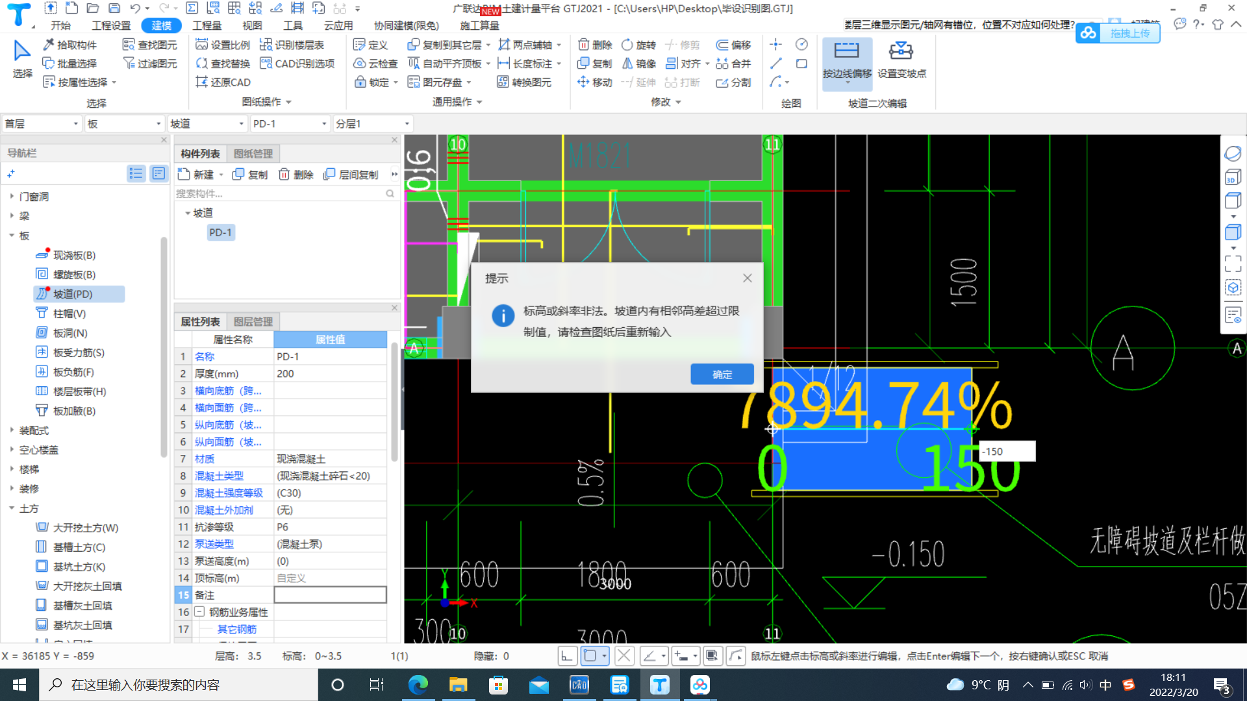Open the 分层1 layer dropdown
This screenshot has height=701, width=1247.
pos(373,123)
